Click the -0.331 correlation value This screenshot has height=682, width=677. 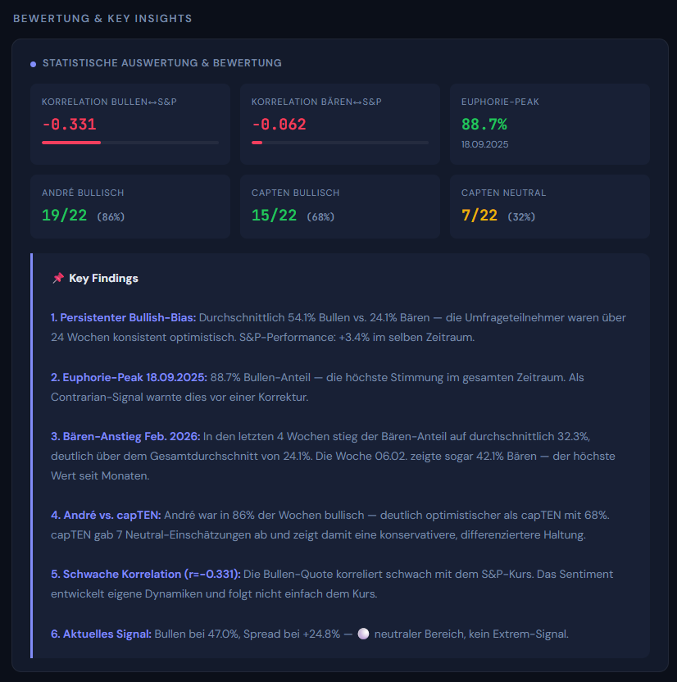pos(69,125)
